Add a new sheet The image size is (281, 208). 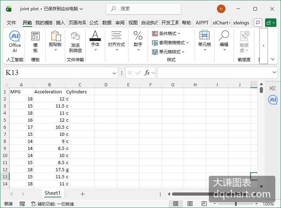[x=82, y=194]
